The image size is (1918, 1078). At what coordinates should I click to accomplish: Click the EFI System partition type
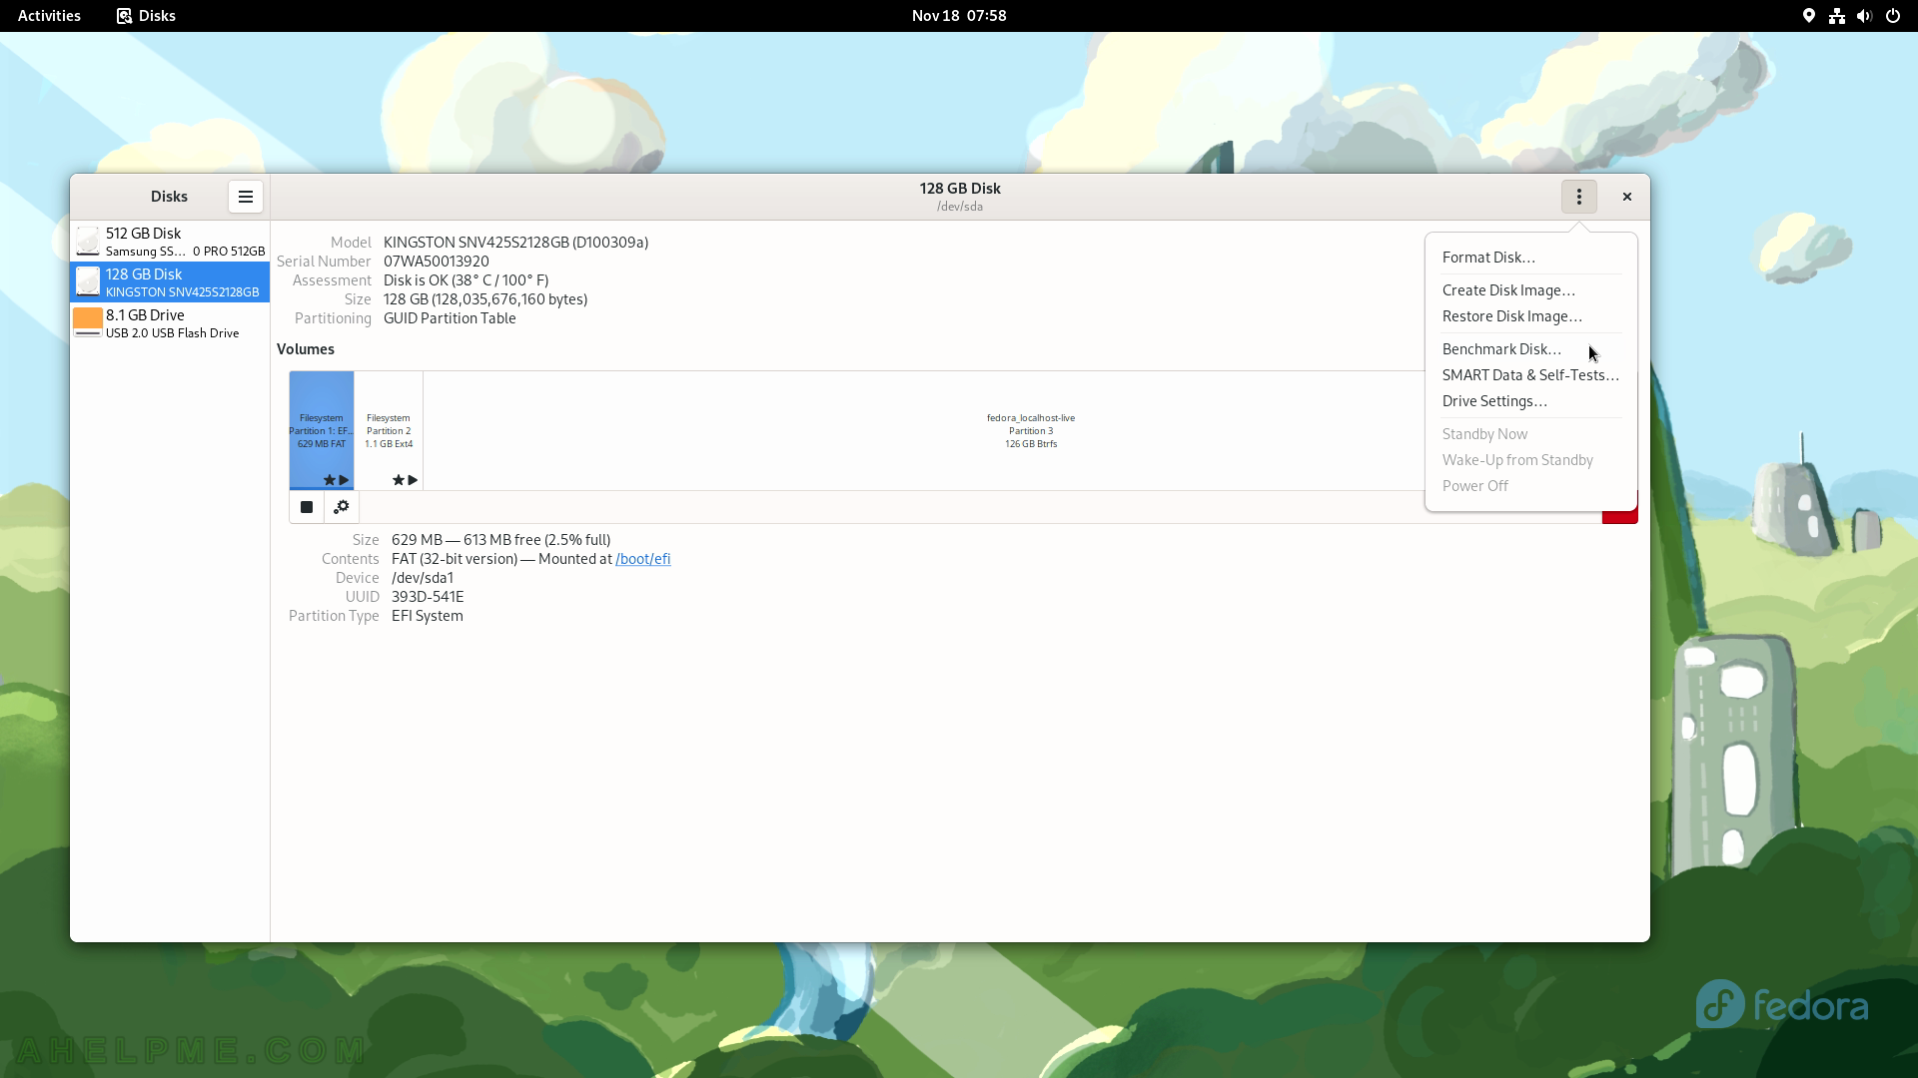tap(428, 616)
